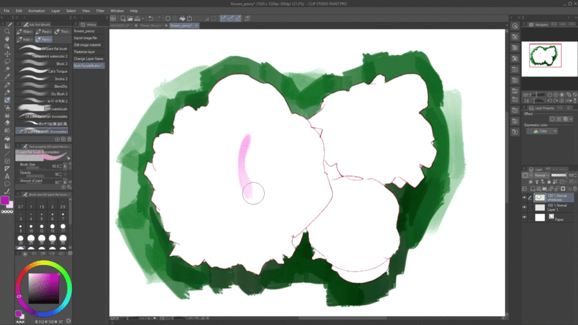Select the Airbrush tool
This screenshot has width=578, height=325.
7,108
